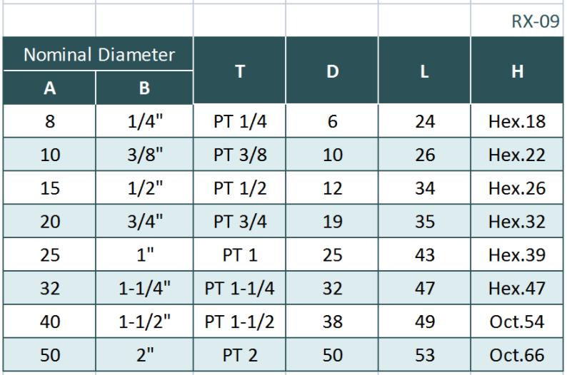Image resolution: width=567 pixels, height=375 pixels.
Task: Click the PT 1-1/4 cell
Action: click(240, 289)
